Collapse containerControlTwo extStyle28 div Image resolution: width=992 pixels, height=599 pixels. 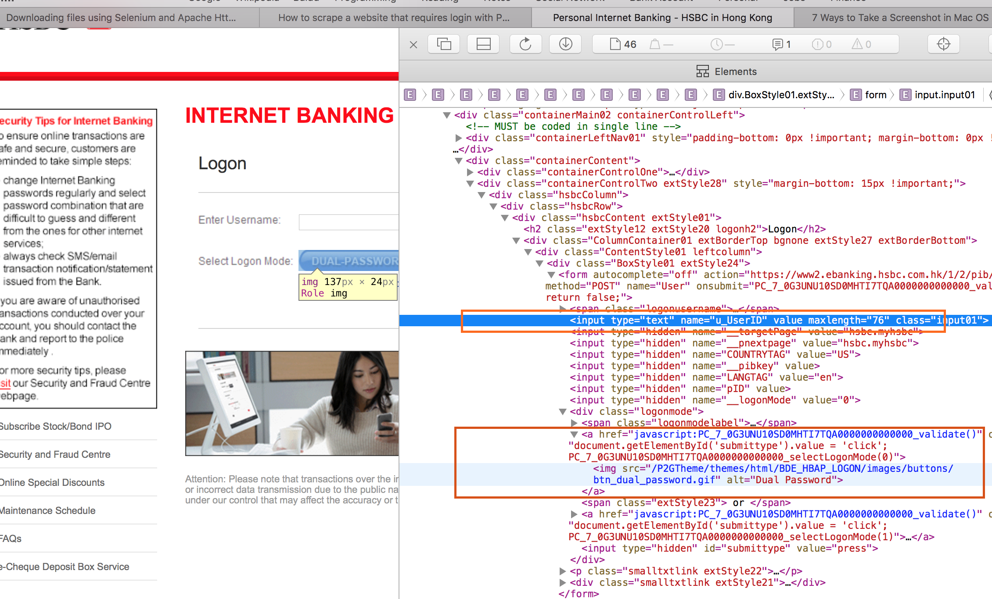coord(470,184)
